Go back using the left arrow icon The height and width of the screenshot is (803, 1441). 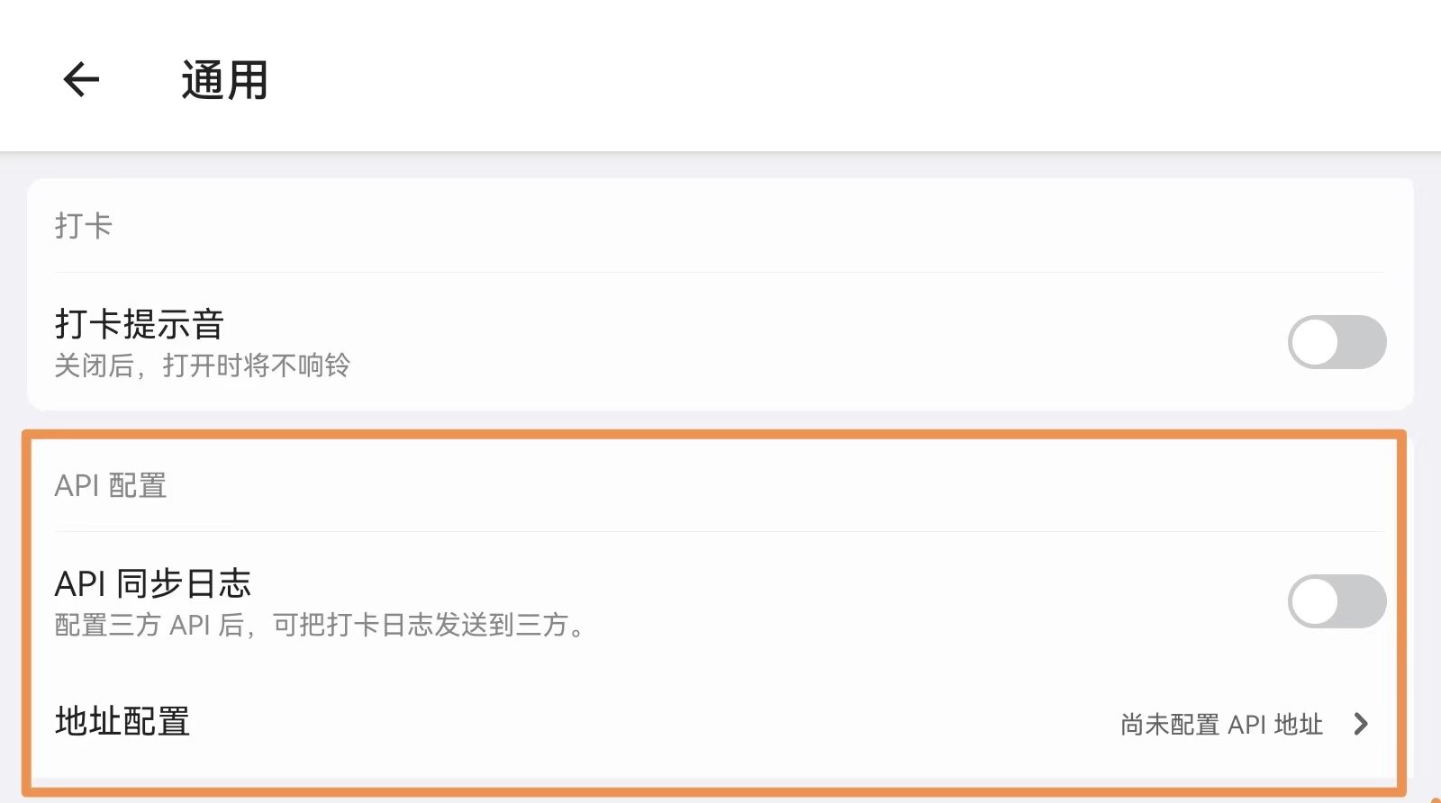[81, 80]
